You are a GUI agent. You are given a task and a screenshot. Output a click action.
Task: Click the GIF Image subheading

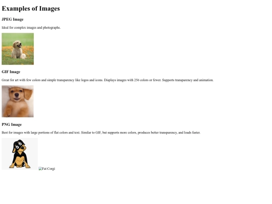click(x=11, y=72)
